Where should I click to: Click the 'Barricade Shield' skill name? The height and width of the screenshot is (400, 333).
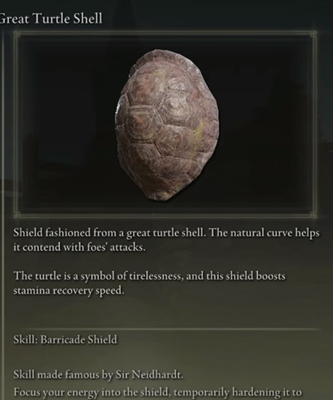click(79, 340)
